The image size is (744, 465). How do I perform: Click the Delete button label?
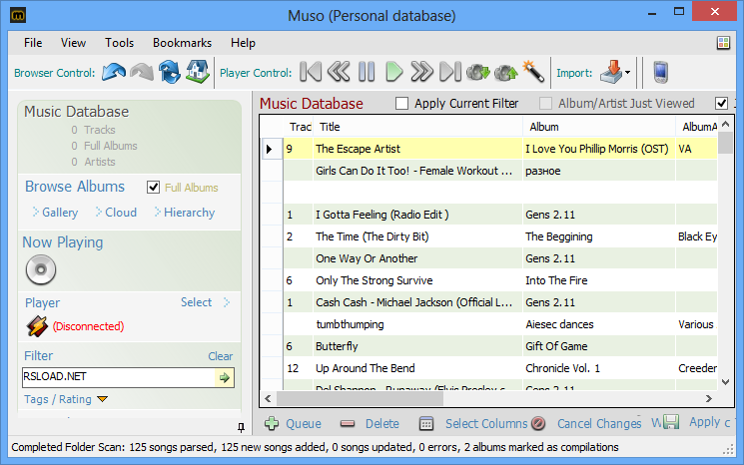pyautogui.click(x=381, y=423)
